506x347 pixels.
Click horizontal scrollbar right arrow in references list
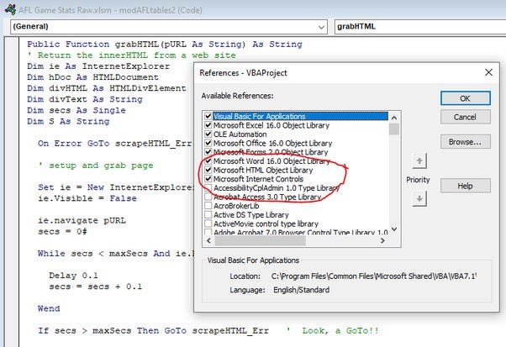382,240
